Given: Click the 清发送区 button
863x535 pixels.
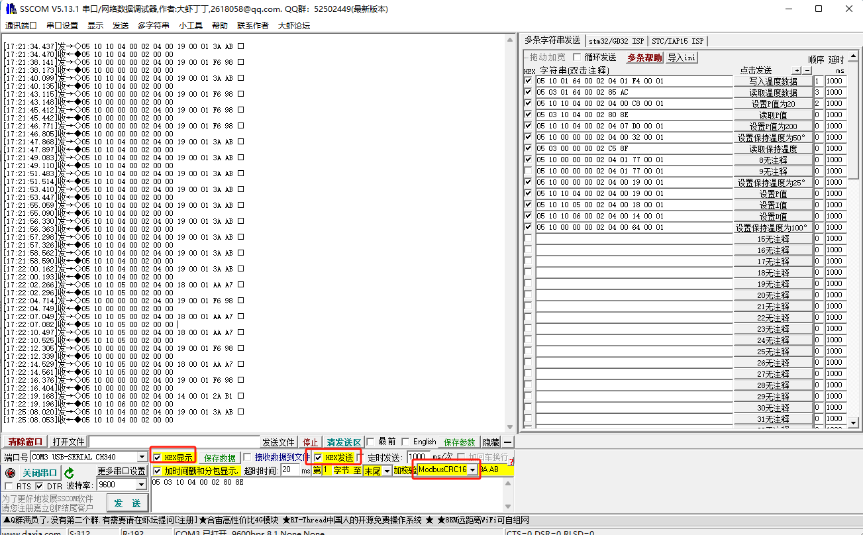Looking at the screenshot, I should coord(344,442).
